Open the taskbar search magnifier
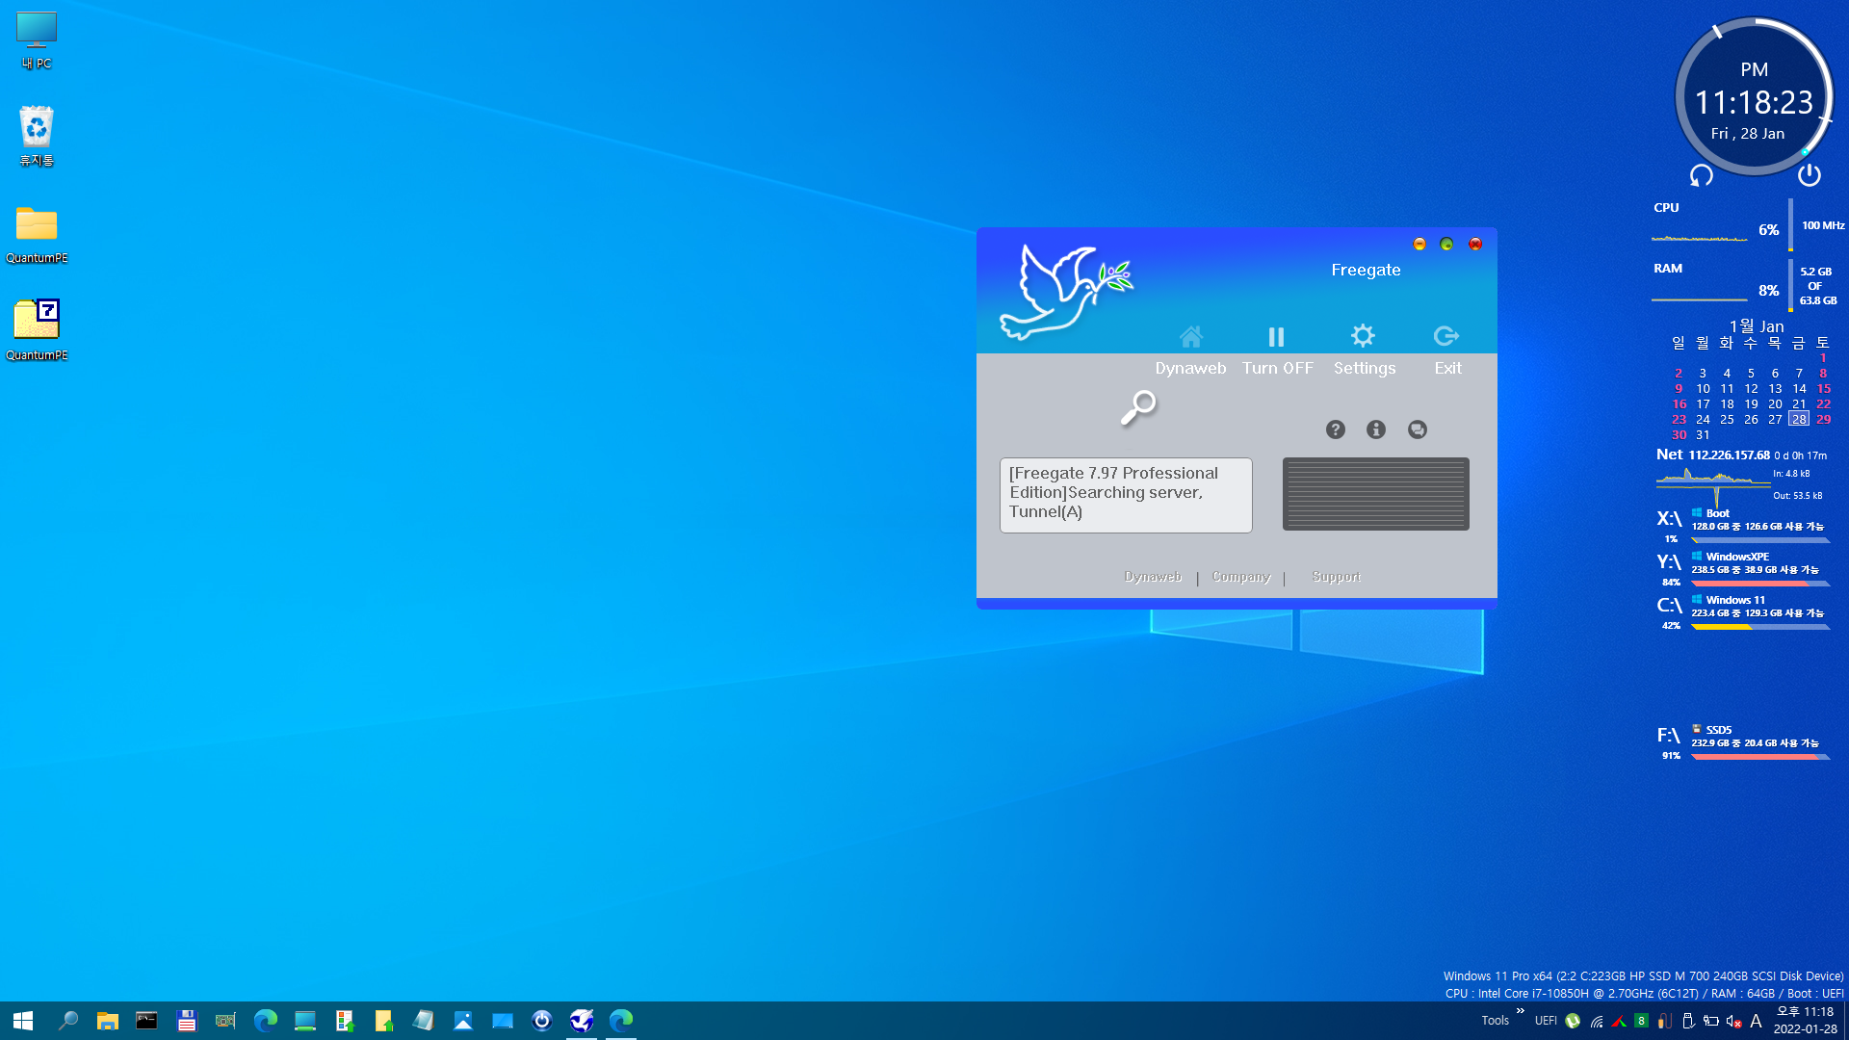1849x1040 pixels. point(67,1021)
